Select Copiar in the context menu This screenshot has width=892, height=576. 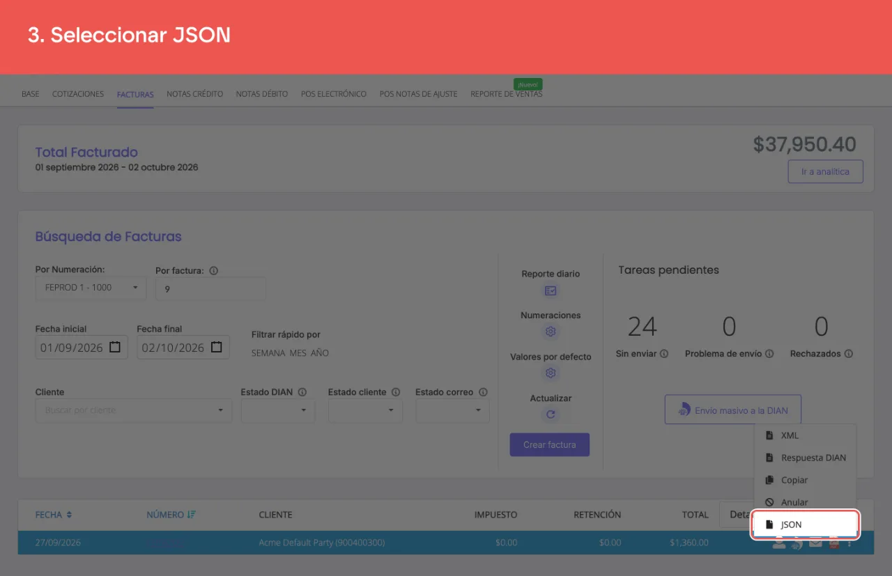pos(806,480)
